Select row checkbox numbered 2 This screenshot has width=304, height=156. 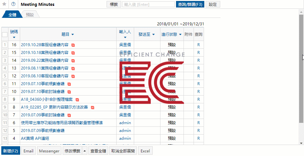5,53
